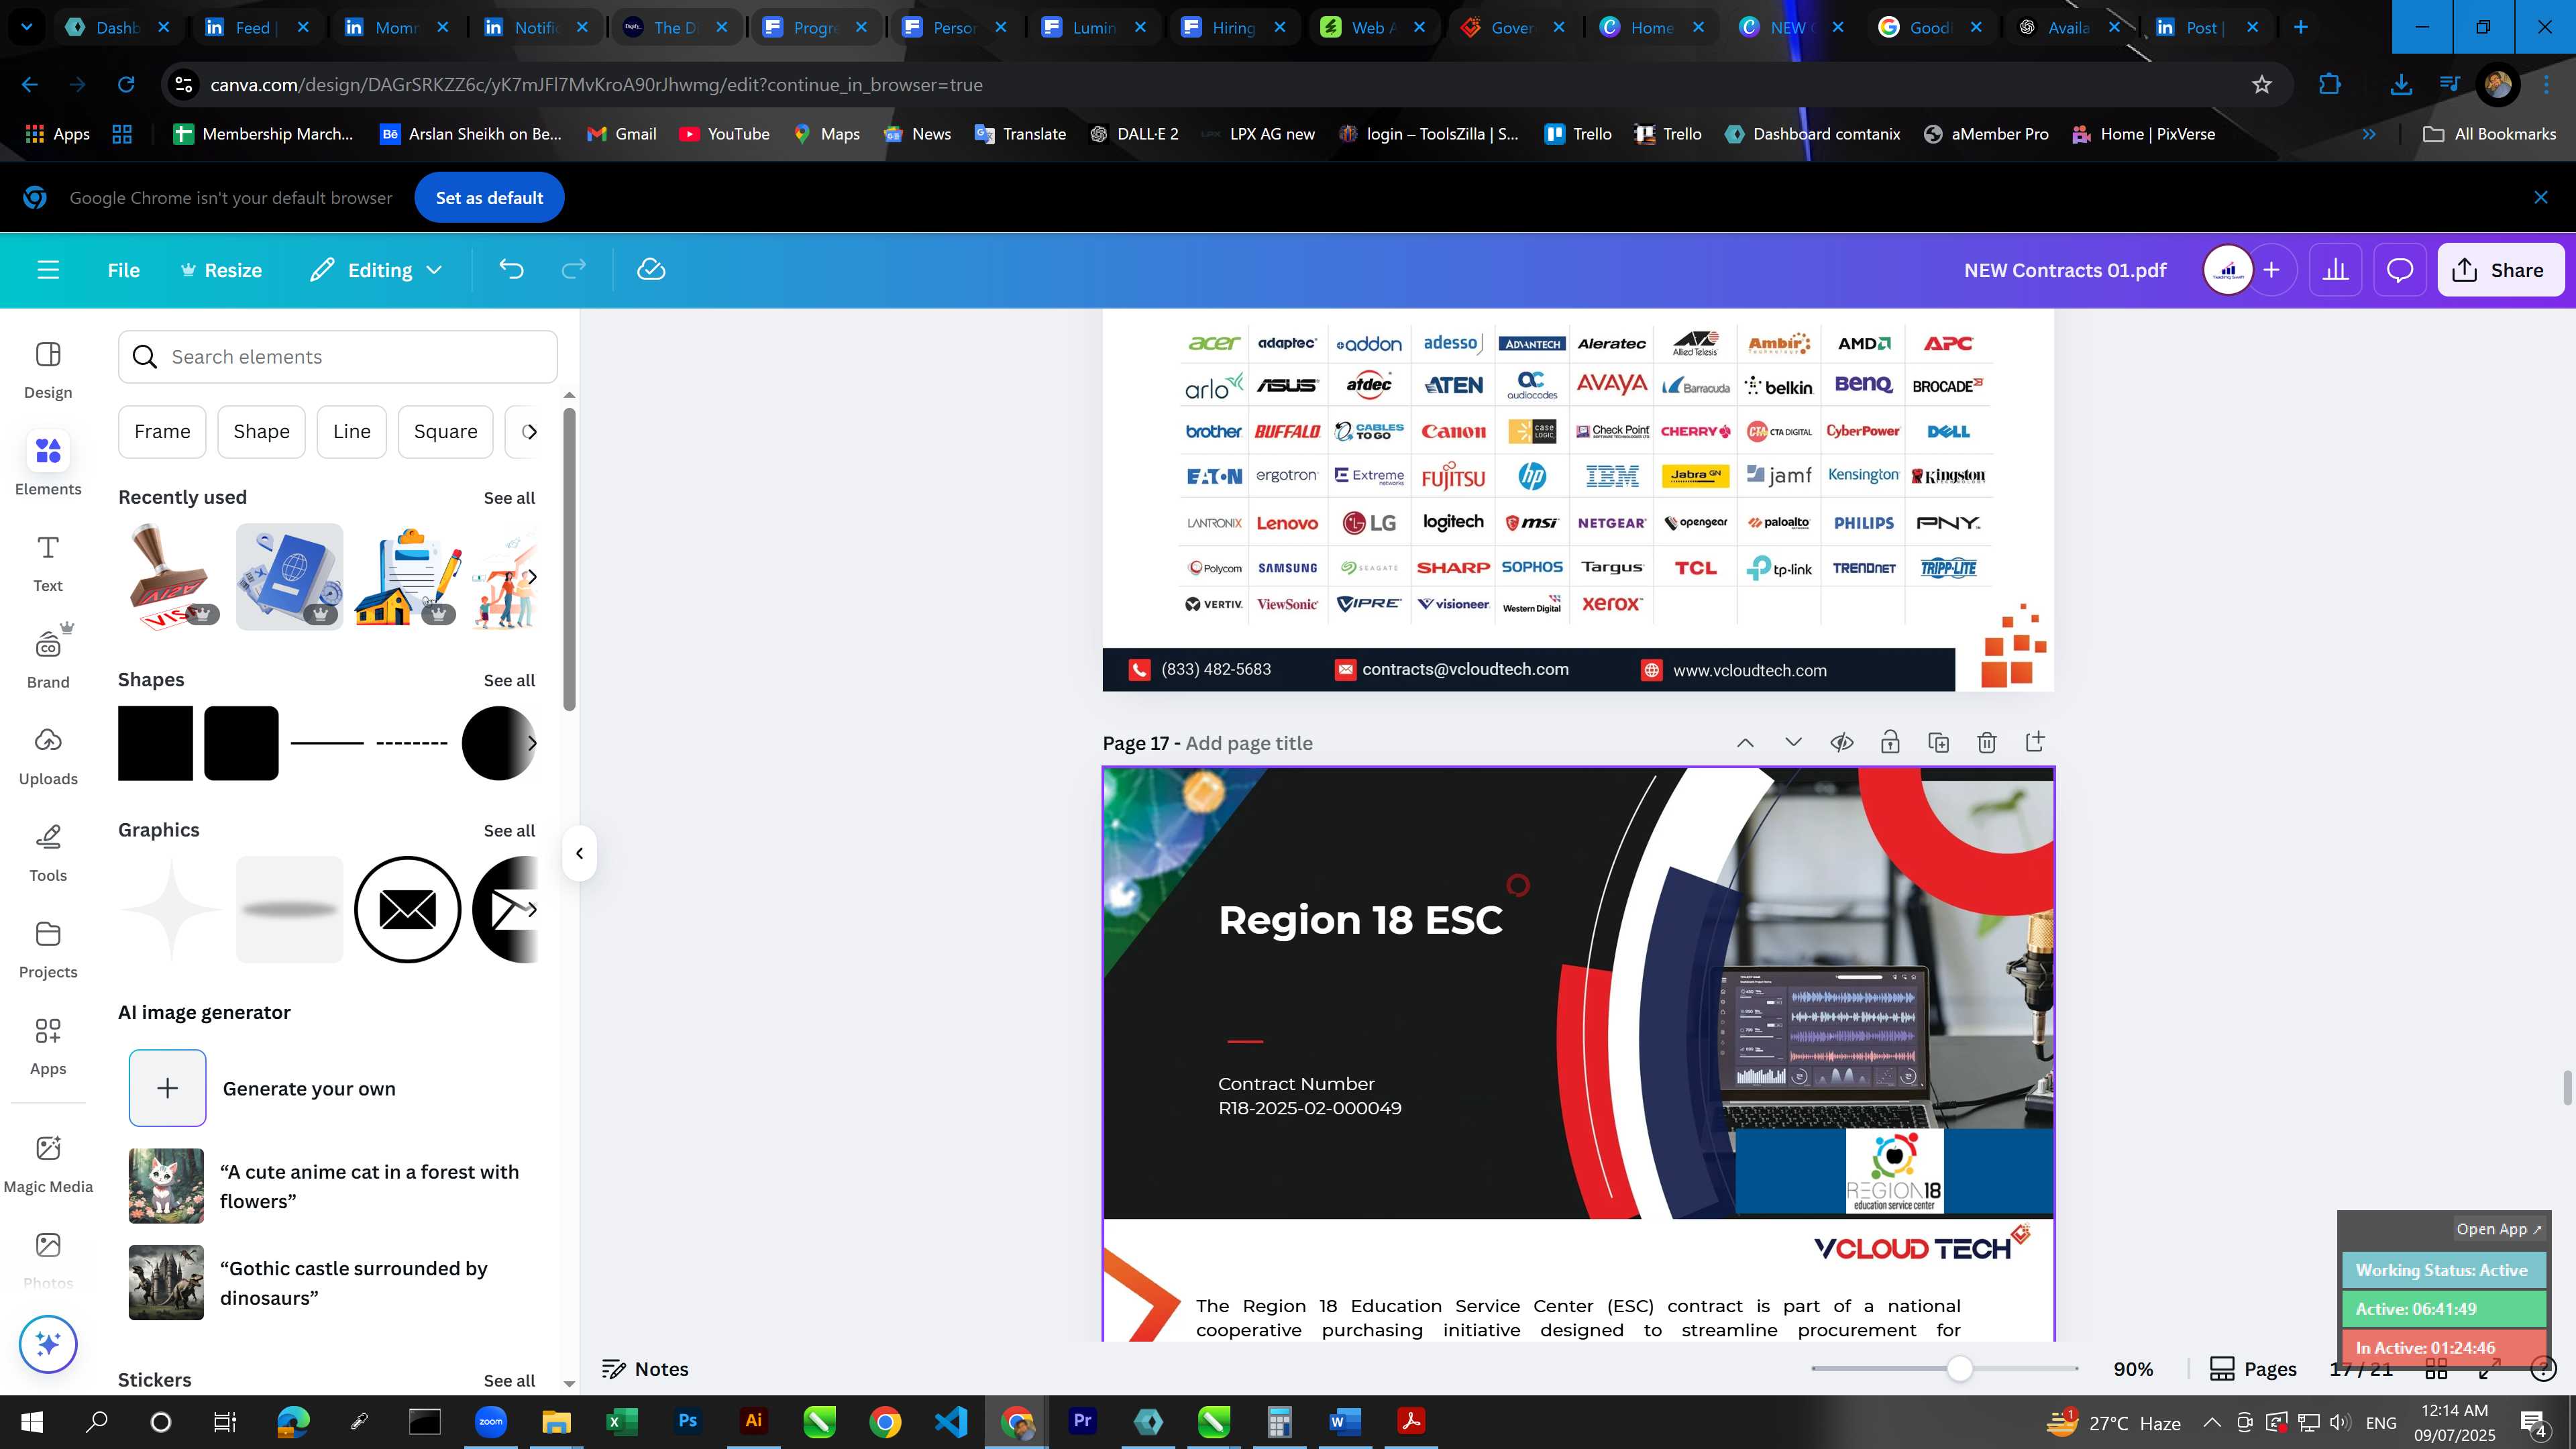Open the comments icon in header

2400,270
